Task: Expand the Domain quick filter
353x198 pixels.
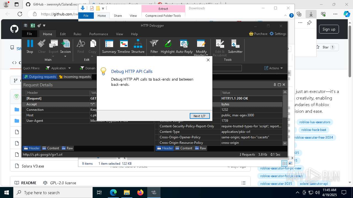Action: [87, 68]
